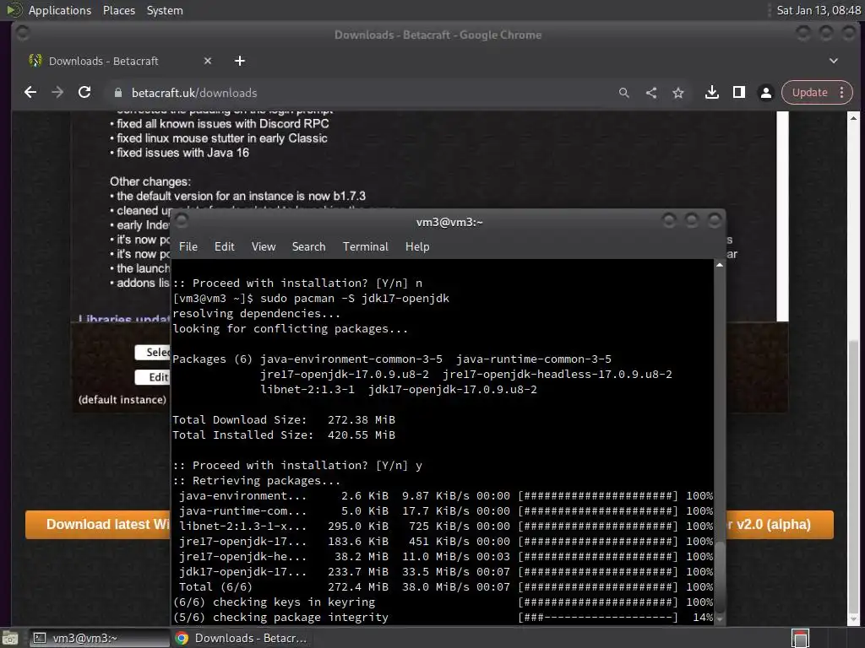Open Chrome profile avatar
This screenshot has height=648, width=865.
(x=765, y=93)
